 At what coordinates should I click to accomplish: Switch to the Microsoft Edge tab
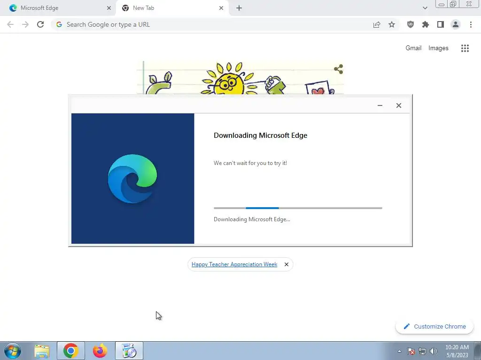58,8
